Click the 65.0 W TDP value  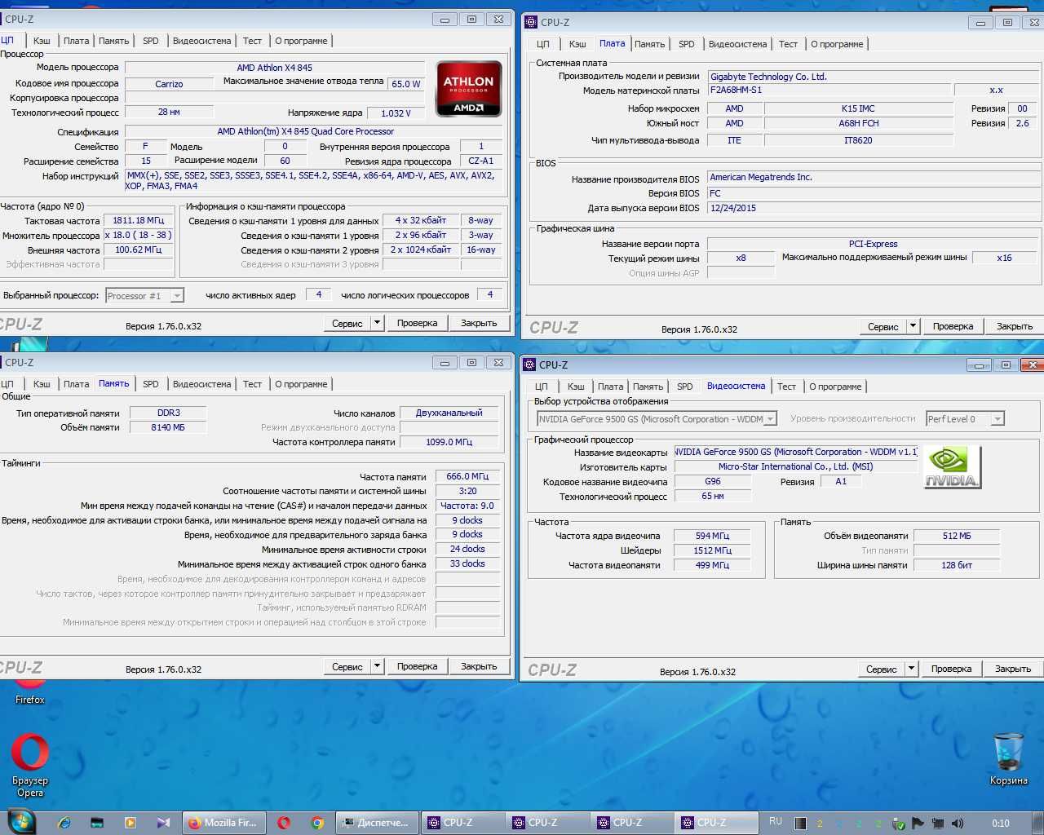click(x=406, y=84)
